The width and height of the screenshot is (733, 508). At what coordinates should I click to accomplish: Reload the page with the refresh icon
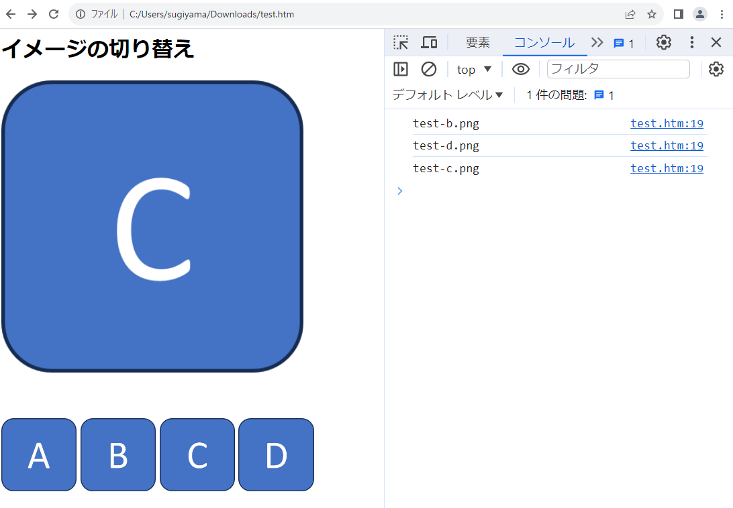[x=54, y=14]
